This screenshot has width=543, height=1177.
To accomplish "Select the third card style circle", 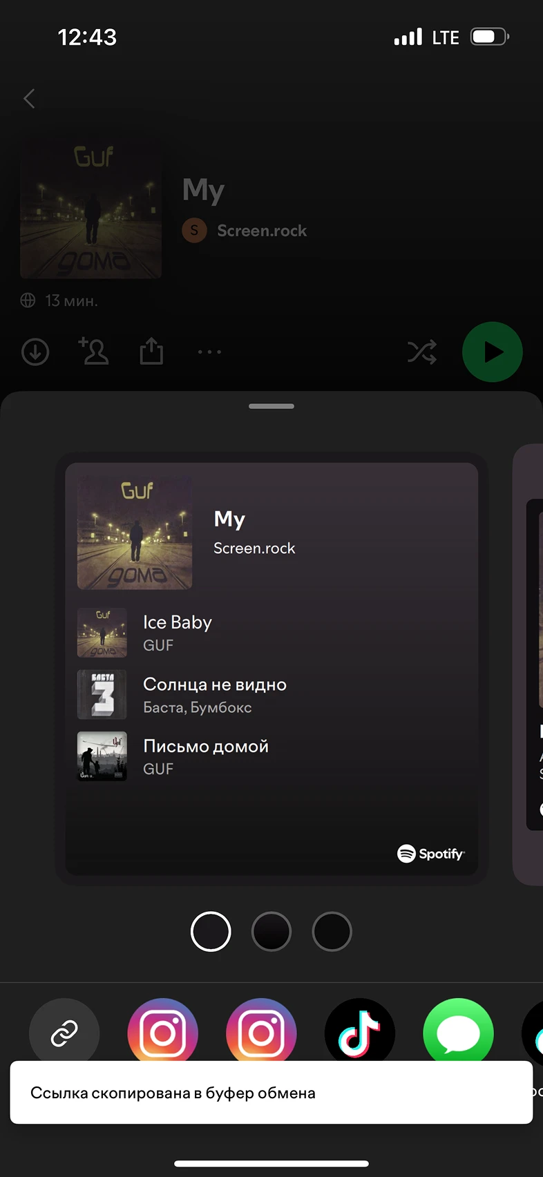I will 332,931.
